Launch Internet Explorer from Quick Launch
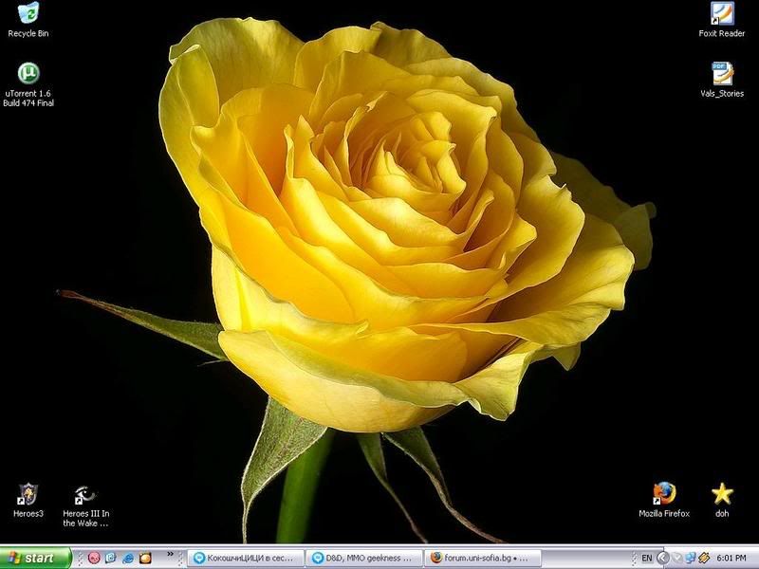The height and width of the screenshot is (569, 759). pos(128,559)
